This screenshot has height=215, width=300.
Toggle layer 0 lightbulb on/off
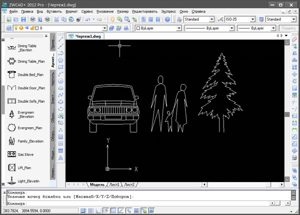pos(15,28)
